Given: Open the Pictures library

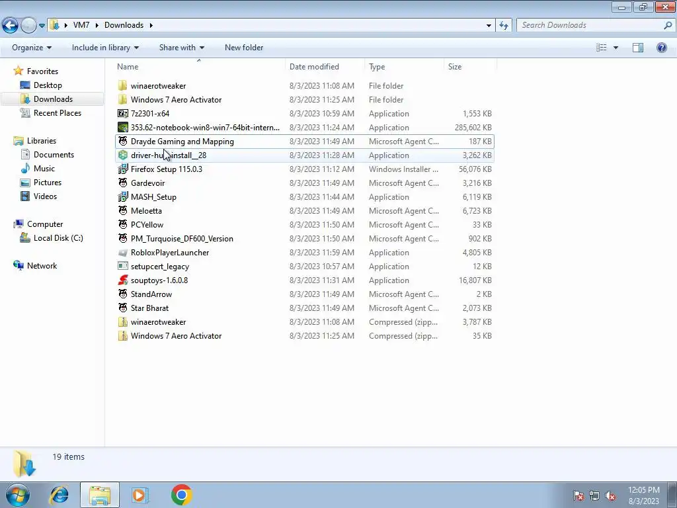Looking at the screenshot, I should (48, 183).
